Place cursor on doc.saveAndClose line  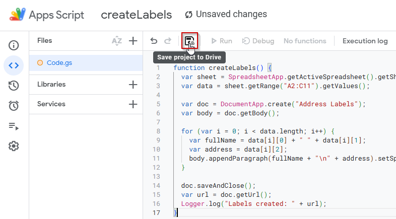click(x=219, y=186)
